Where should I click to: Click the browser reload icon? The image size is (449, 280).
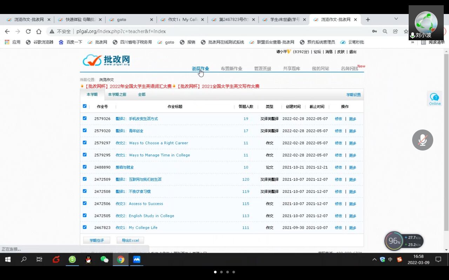pos(28,31)
